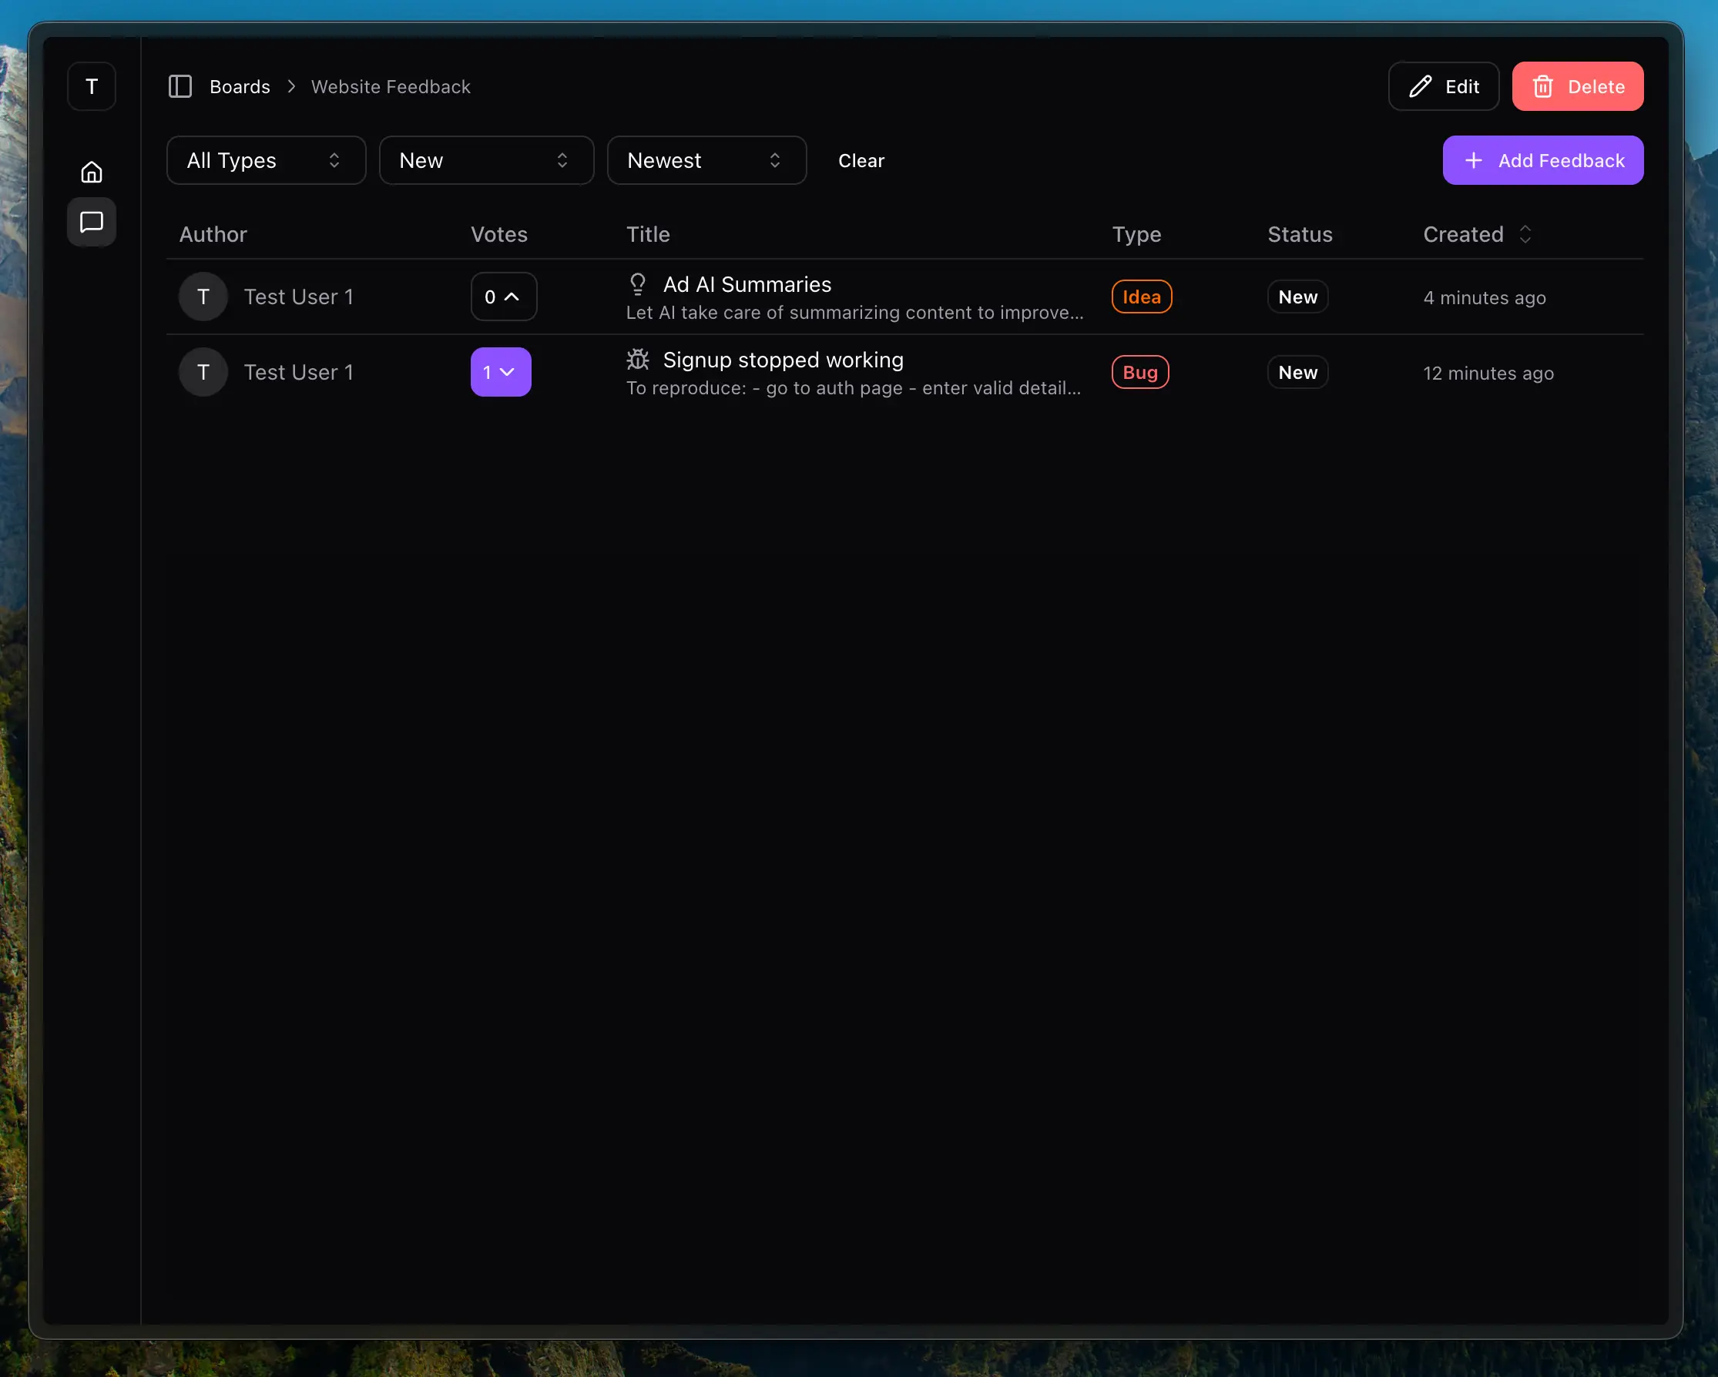Viewport: 1718px width, 1377px height.
Task: Navigate to Boards via breadcrumb
Action: tap(240, 86)
